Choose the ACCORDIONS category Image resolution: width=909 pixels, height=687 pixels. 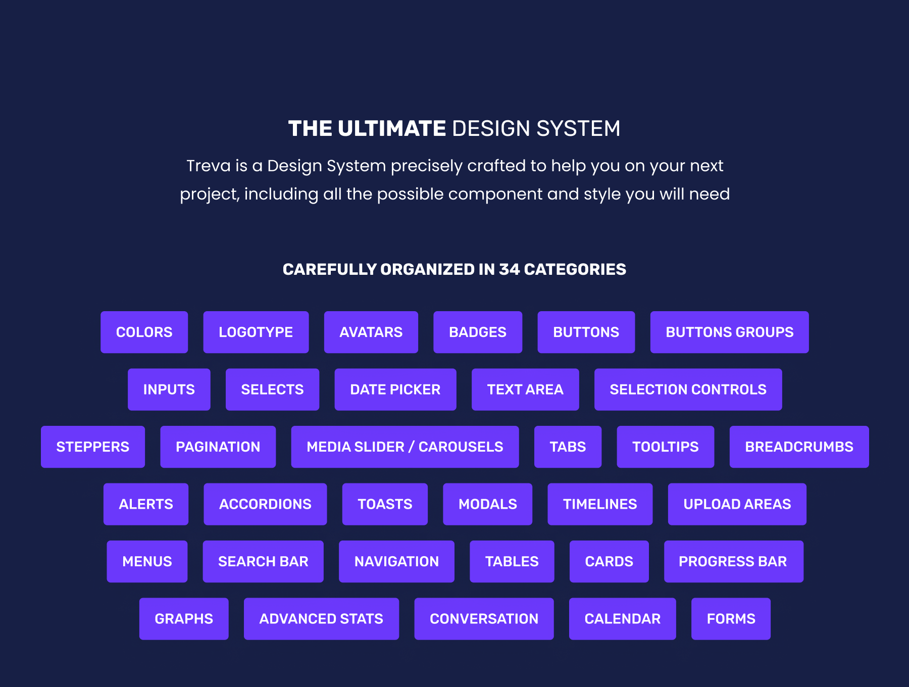pos(265,504)
